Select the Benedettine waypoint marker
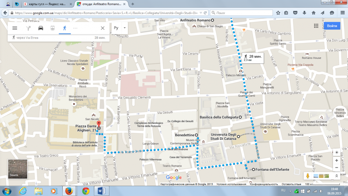The height and width of the screenshot is (196, 348). point(196,135)
